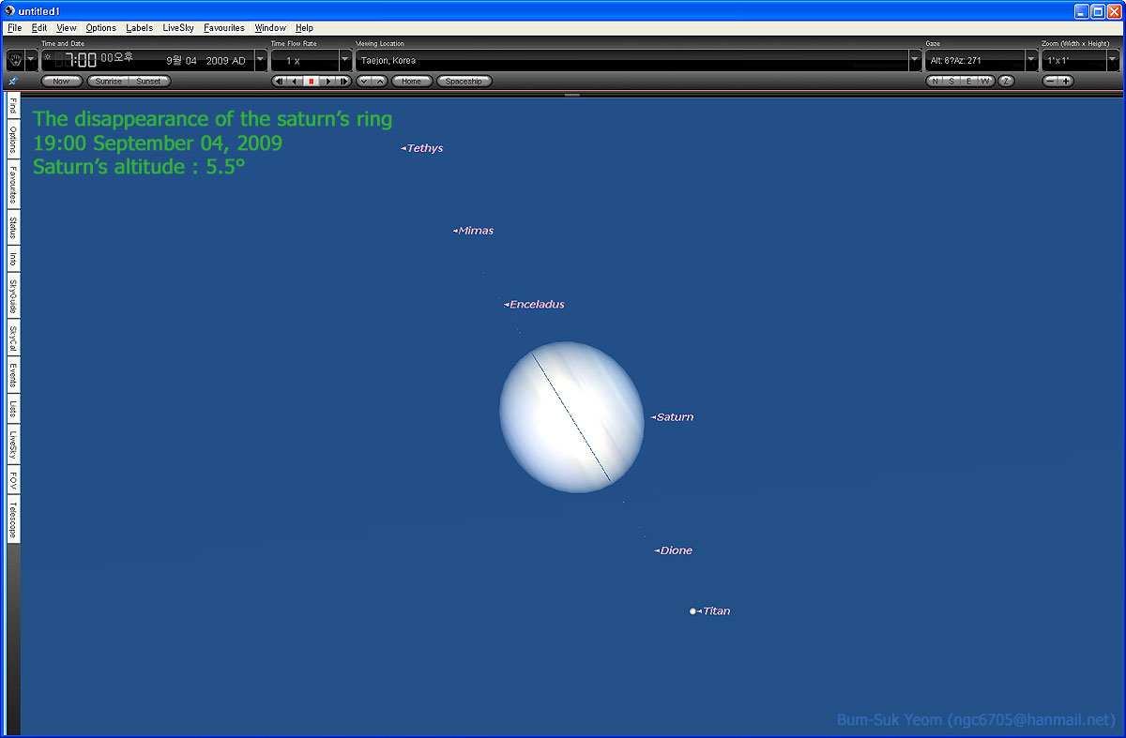
Task: Point gaze west with W button
Action: tap(984, 82)
